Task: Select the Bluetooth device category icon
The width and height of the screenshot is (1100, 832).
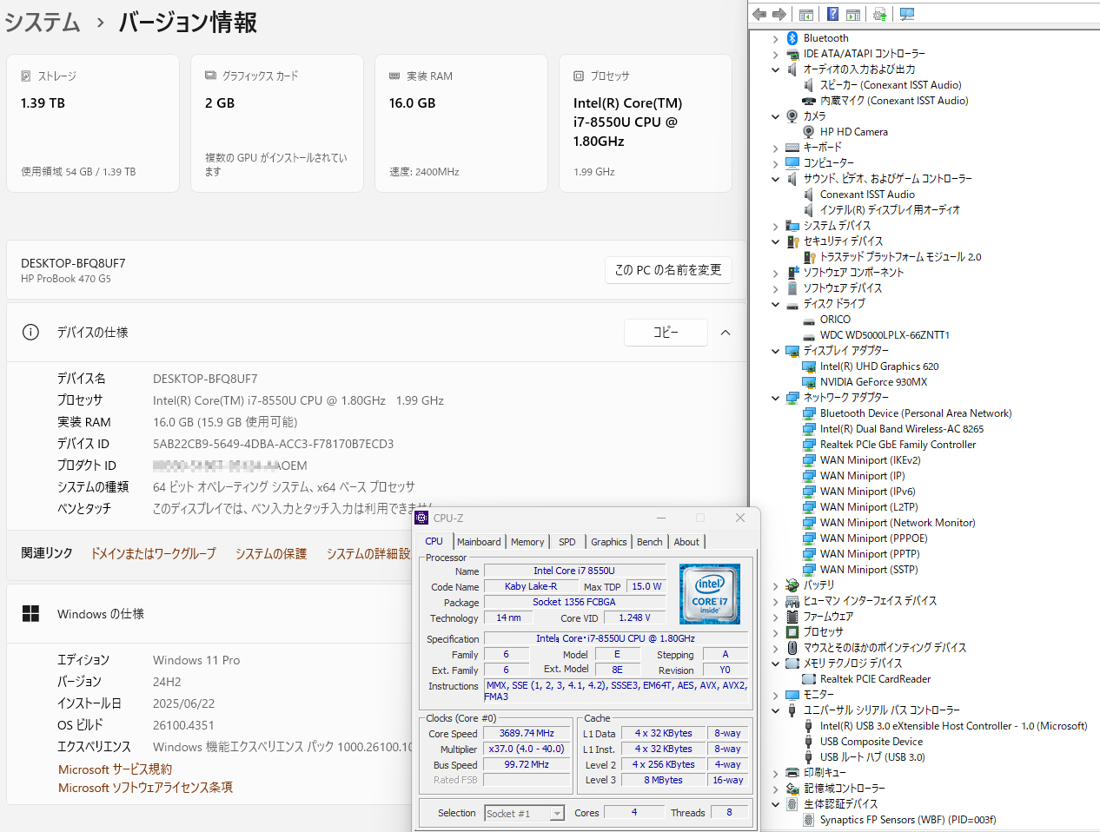Action: click(792, 38)
